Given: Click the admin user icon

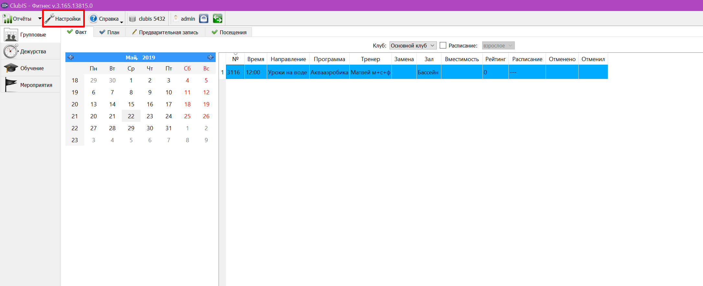Looking at the screenshot, I should coord(176,19).
